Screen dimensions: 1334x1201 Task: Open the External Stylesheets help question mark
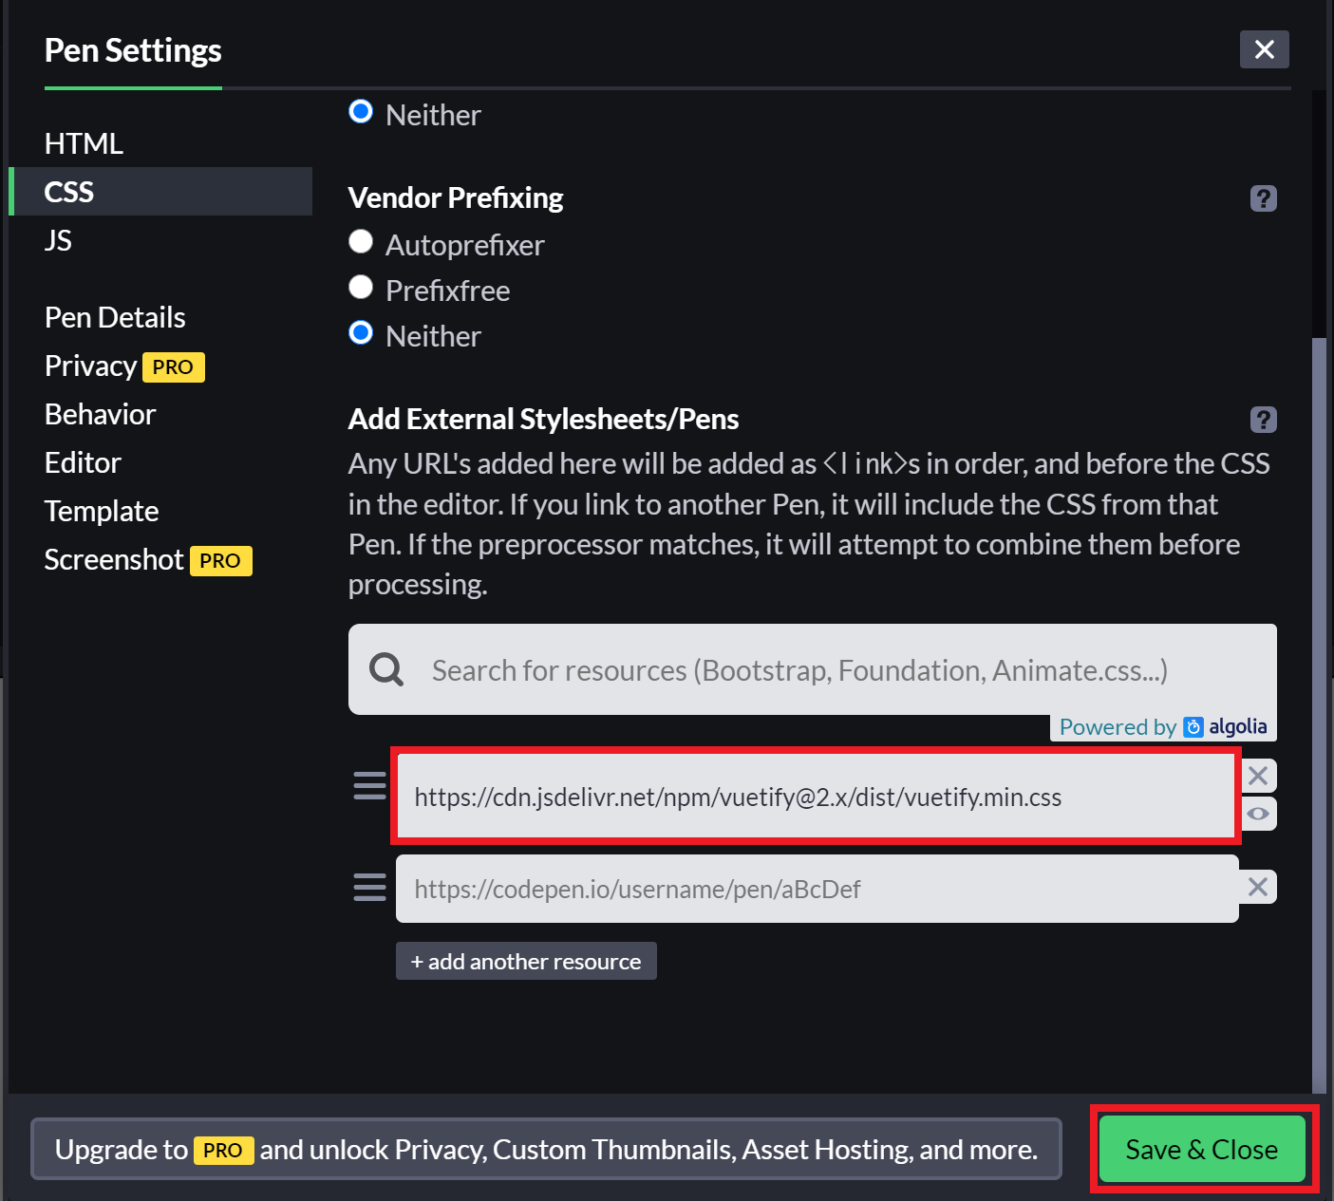point(1263,419)
